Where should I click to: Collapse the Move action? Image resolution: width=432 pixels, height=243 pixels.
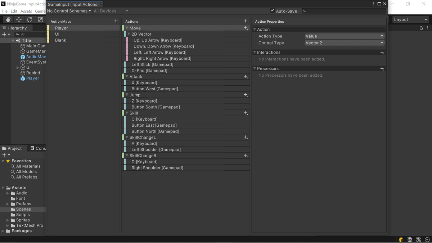[127, 28]
